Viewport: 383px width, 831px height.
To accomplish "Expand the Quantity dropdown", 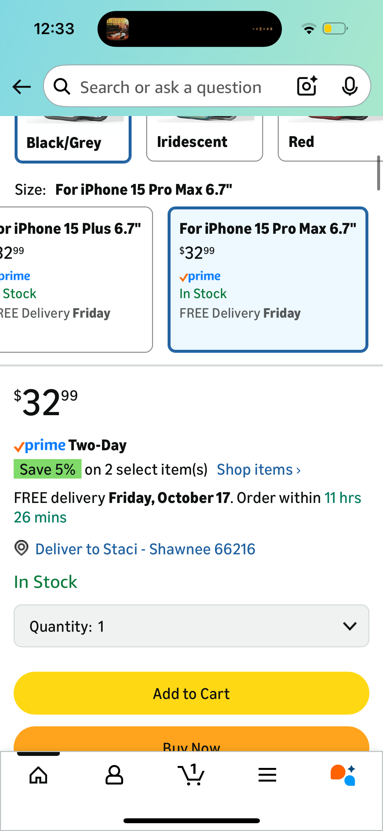I will (191, 626).
